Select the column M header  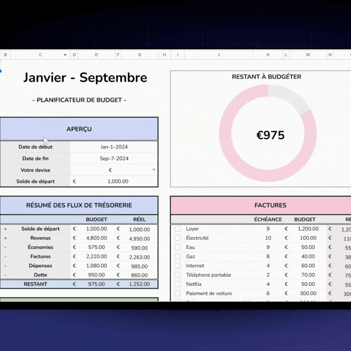(308, 55)
